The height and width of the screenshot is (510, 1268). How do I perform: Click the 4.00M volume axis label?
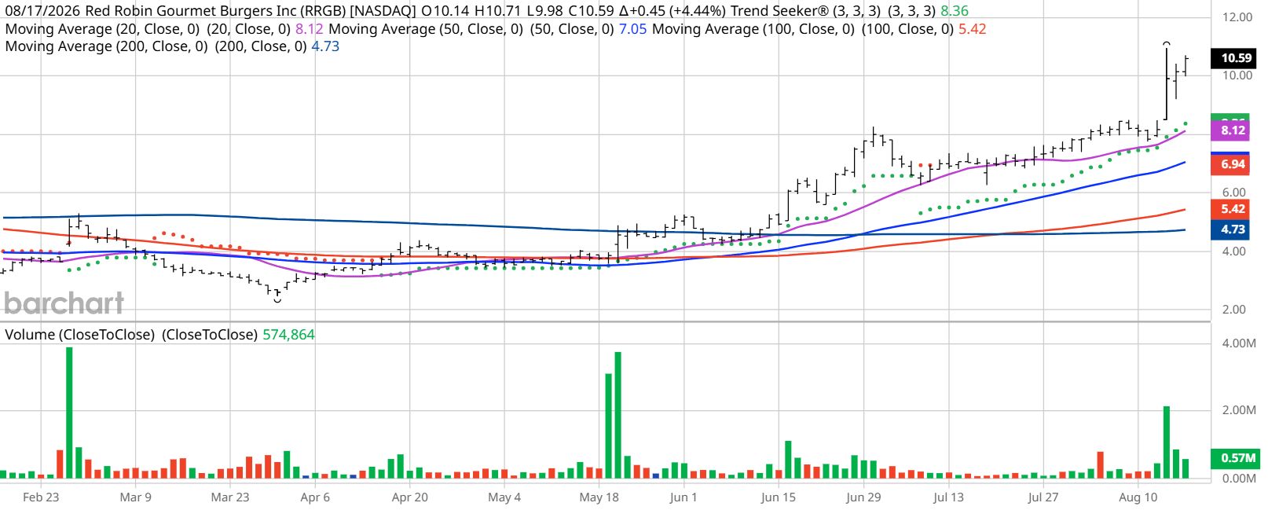click(x=1239, y=343)
